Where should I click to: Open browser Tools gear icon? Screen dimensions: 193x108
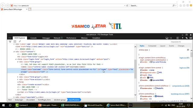pyautogui.click(x=188, y=5)
